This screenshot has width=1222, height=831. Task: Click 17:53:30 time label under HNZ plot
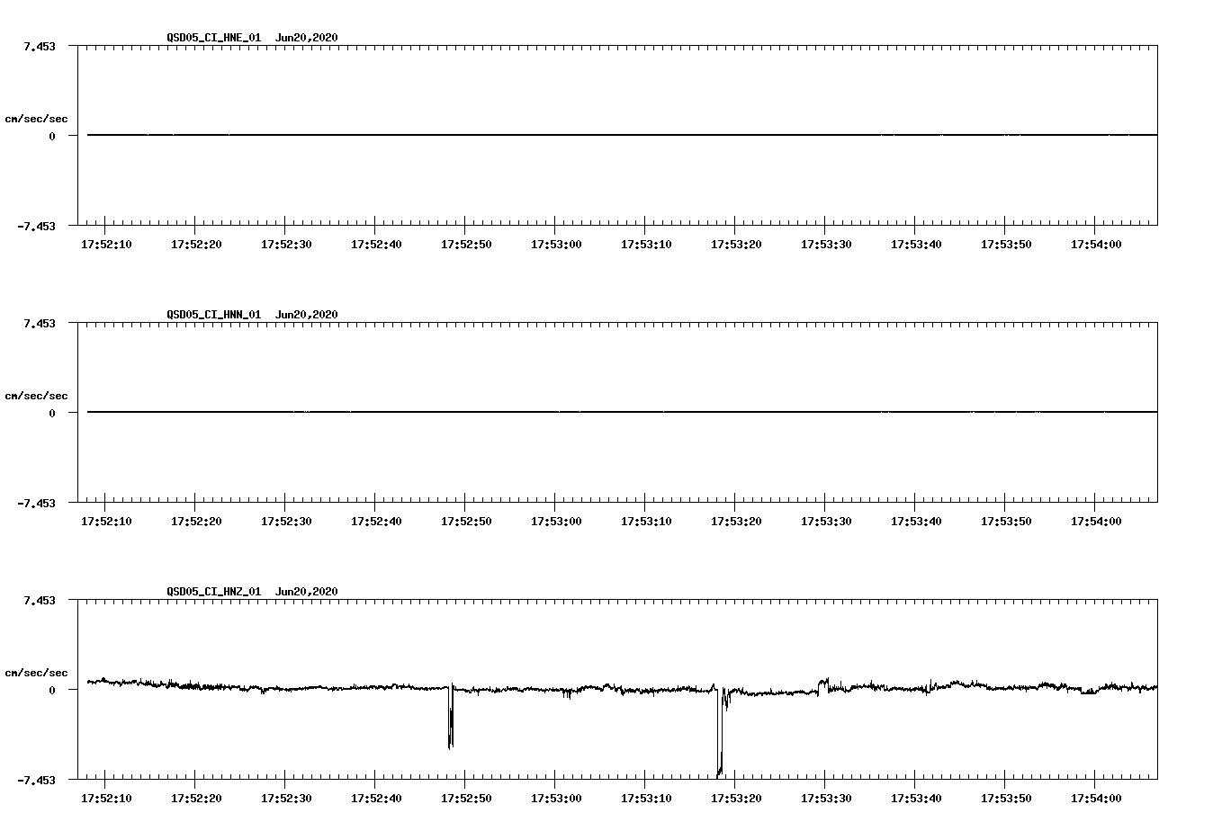tap(826, 798)
